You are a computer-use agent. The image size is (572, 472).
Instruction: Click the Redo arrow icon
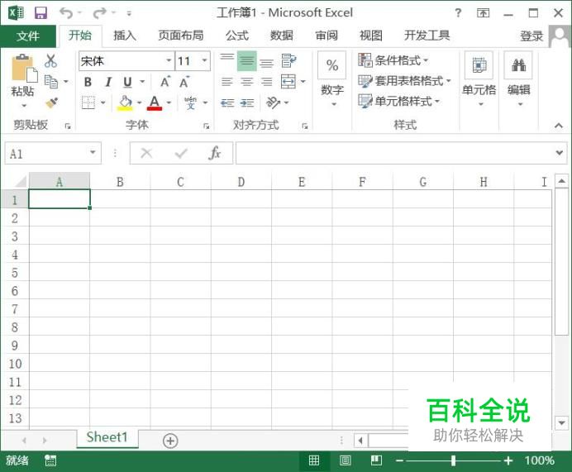pyautogui.click(x=99, y=13)
